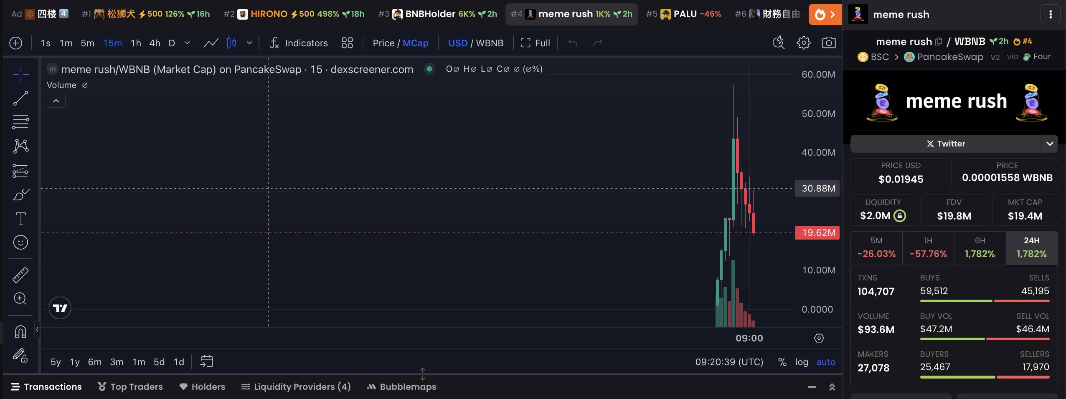Image resolution: width=1066 pixels, height=399 pixels.
Task: Open the layout grid selector
Action: 347,43
